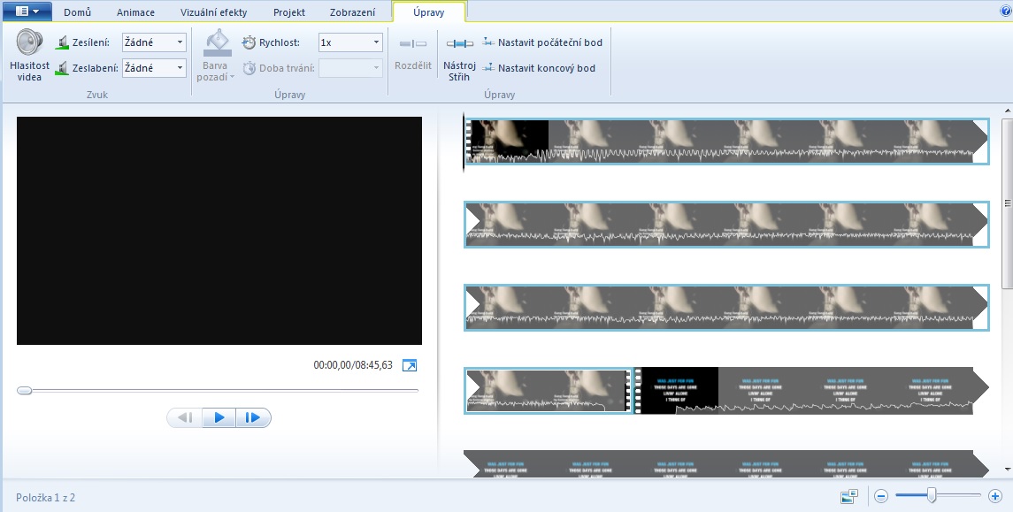The image size is (1013, 512).
Task: Click the set start point icon
Action: pyautogui.click(x=488, y=42)
